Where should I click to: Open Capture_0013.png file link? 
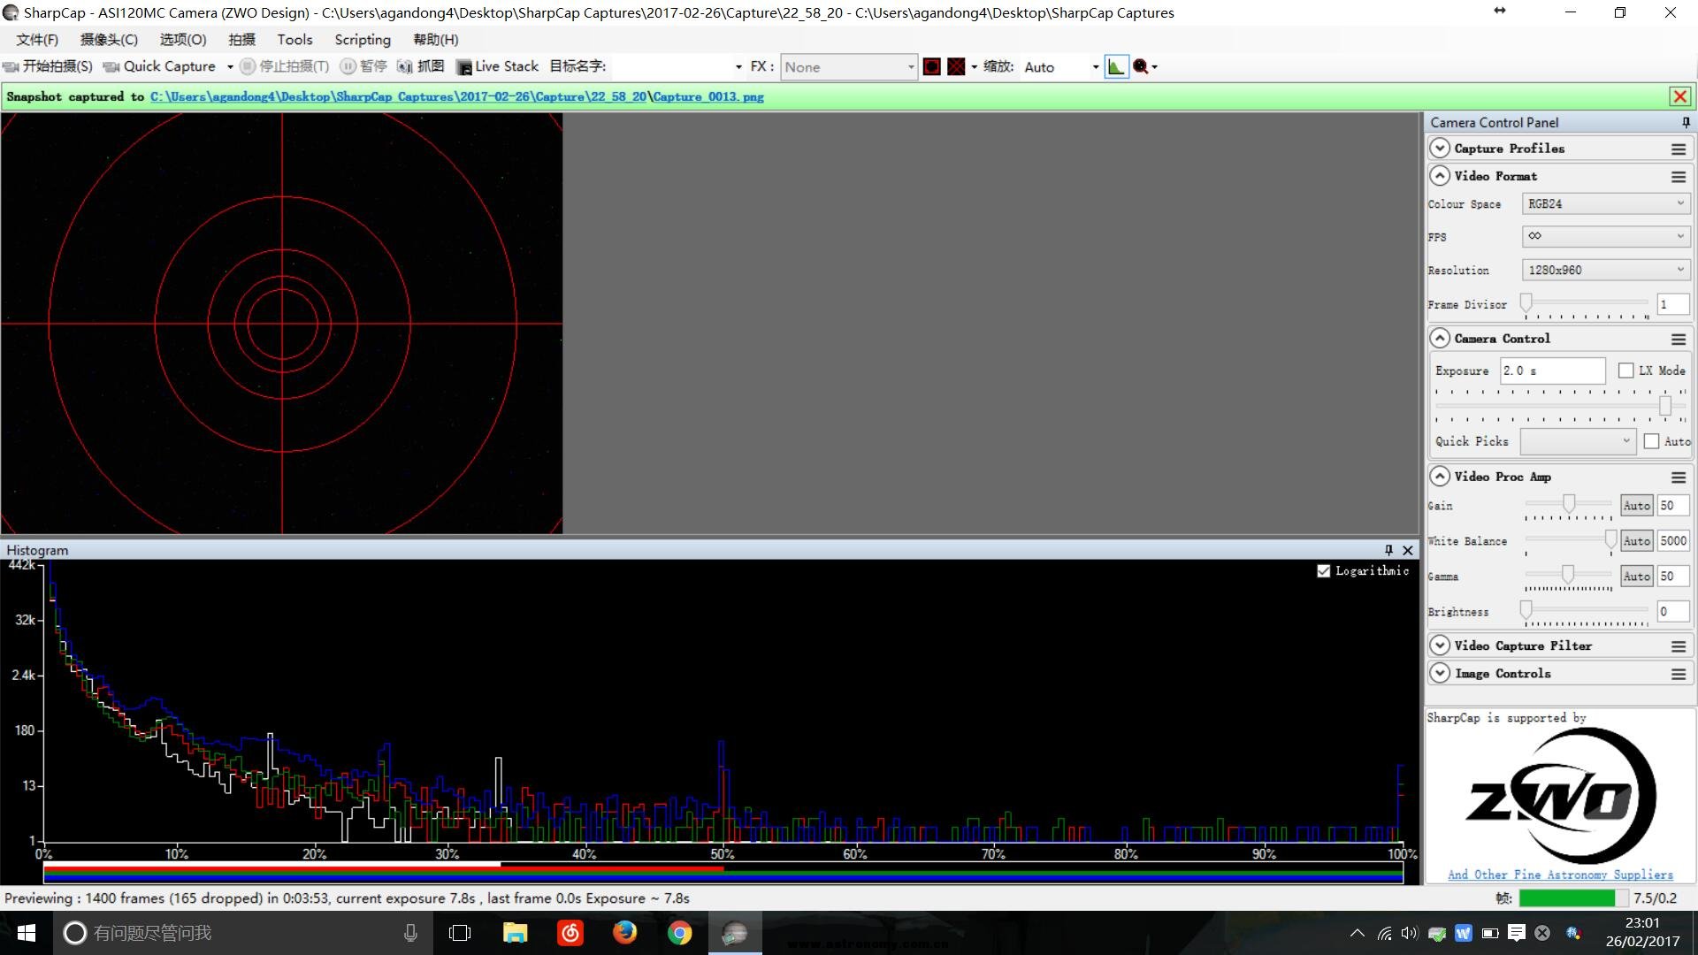coord(708,97)
